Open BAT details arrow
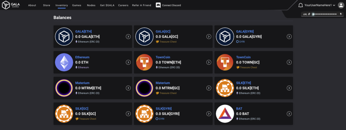Viewport: 346px width, 130px height. (289, 114)
